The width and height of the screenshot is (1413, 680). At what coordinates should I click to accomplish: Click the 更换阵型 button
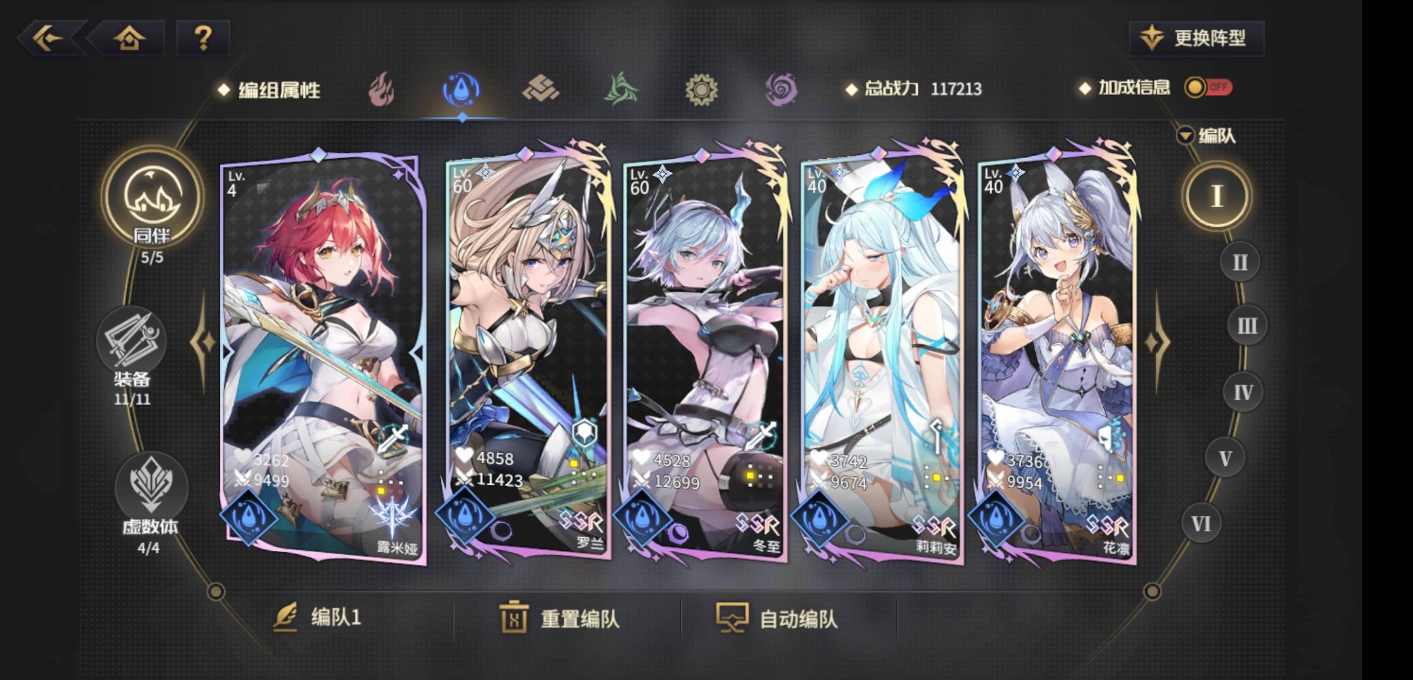point(1196,38)
